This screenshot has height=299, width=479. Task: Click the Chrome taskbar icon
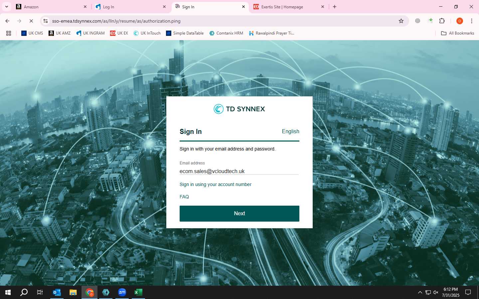(89, 292)
